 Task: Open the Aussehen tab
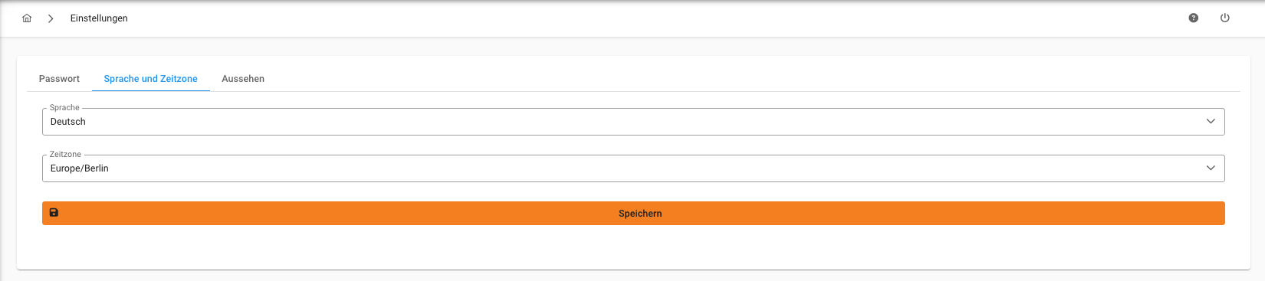[243, 79]
